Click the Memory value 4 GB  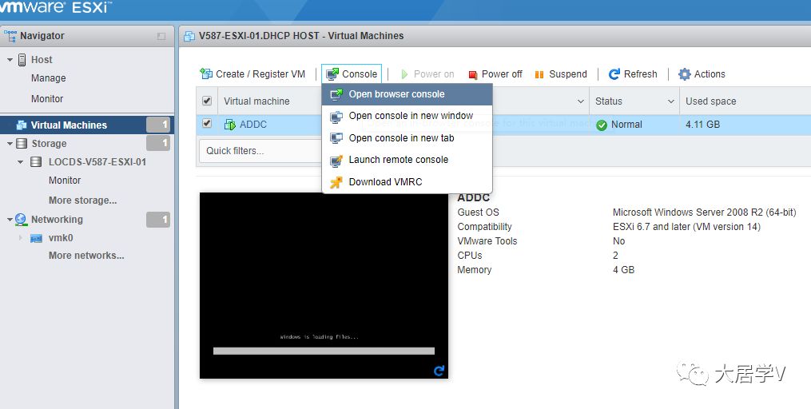[x=623, y=270]
